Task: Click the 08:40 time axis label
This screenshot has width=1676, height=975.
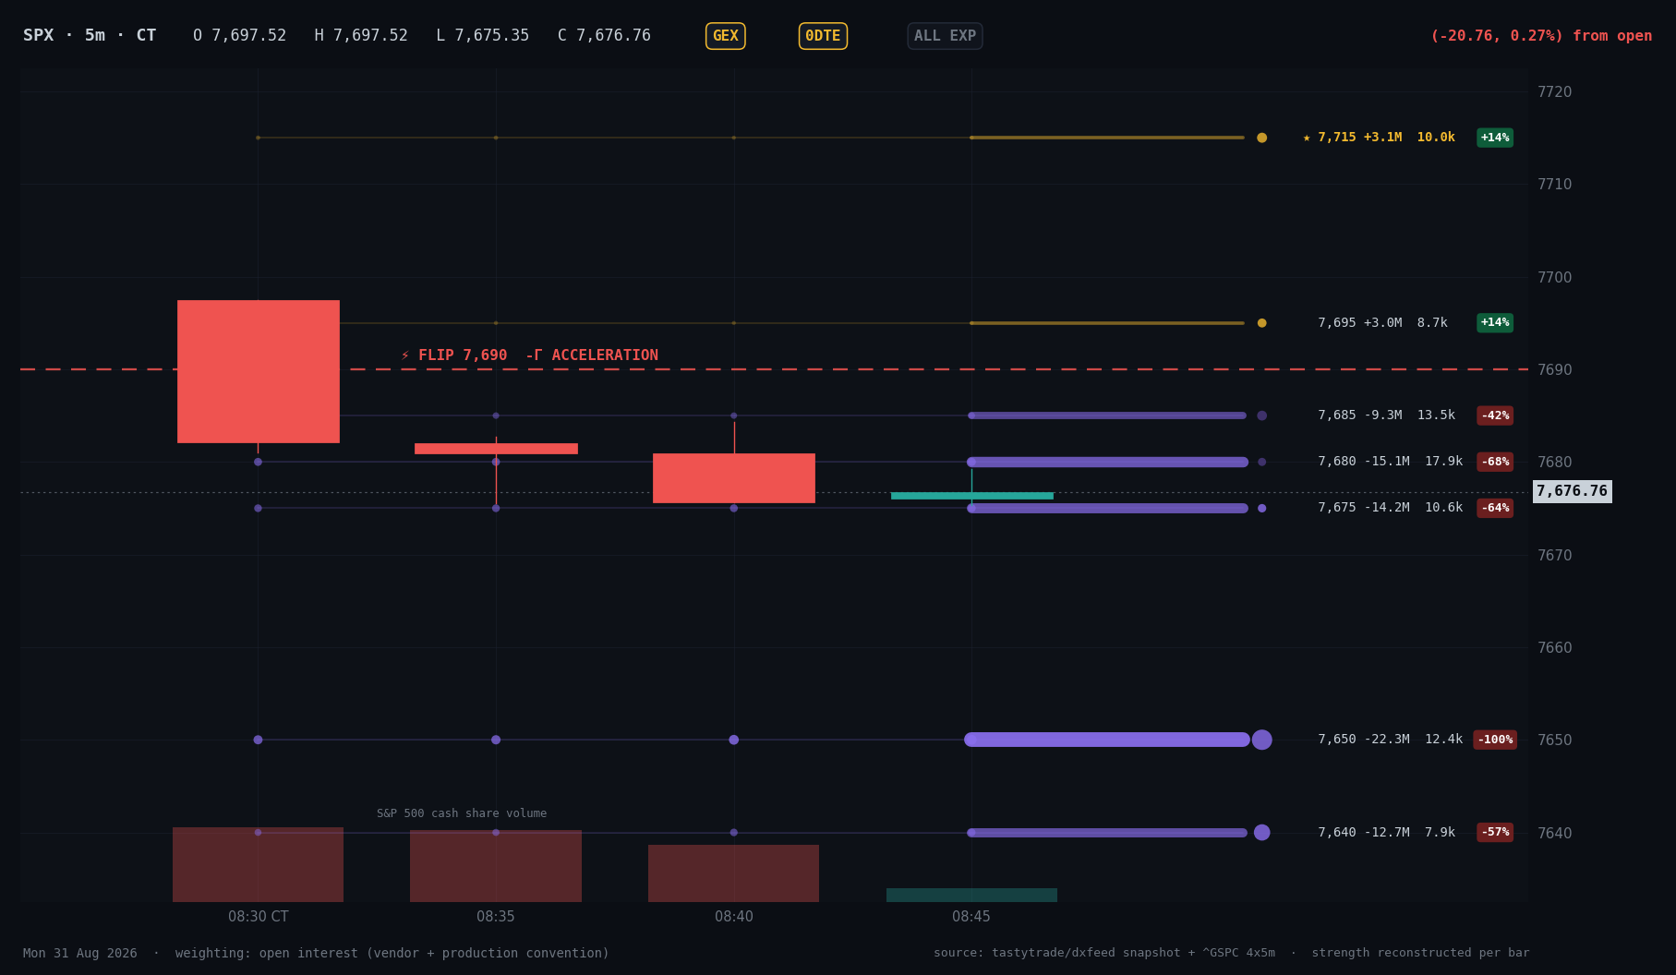Action: tap(734, 917)
